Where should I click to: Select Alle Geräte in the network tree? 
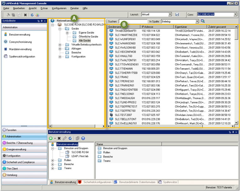point(84,41)
